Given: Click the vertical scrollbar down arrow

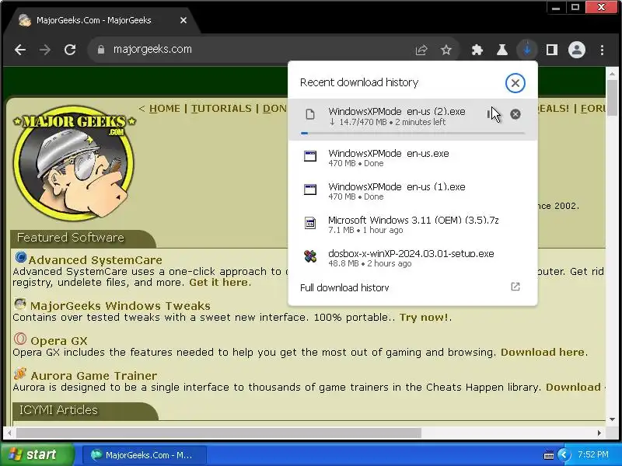Looking at the screenshot, I should pos(613,419).
